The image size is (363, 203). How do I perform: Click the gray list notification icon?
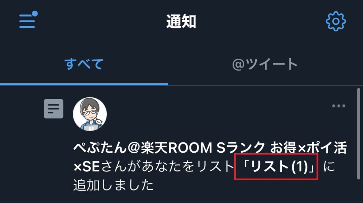(x=54, y=109)
